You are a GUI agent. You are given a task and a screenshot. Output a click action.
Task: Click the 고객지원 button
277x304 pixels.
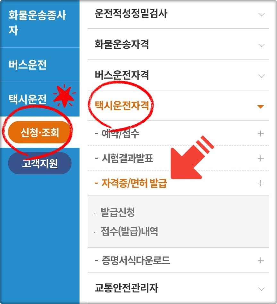(40, 163)
